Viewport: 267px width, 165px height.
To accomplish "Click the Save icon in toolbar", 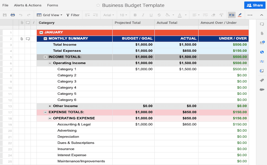I will coord(5,15).
